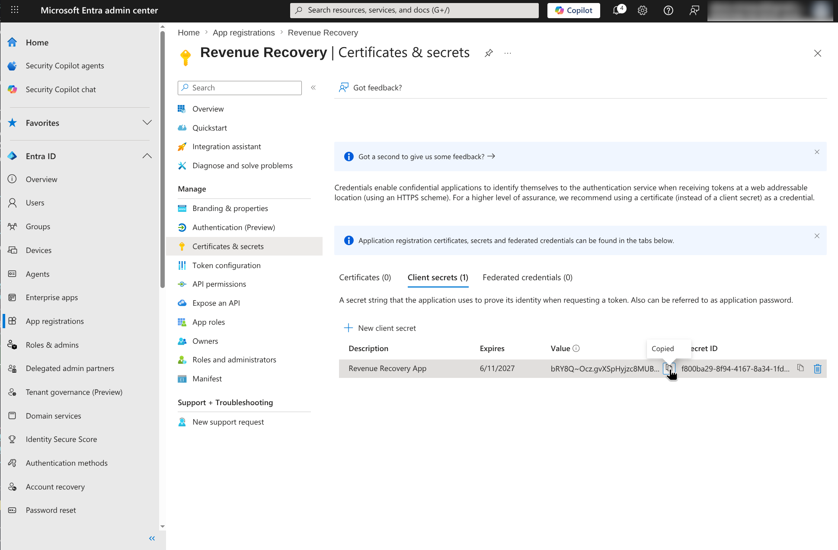Screen dimensions: 838x550
Task: Click the Copilot button
Action: coord(573,10)
